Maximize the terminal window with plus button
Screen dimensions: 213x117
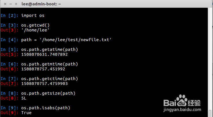16,4
